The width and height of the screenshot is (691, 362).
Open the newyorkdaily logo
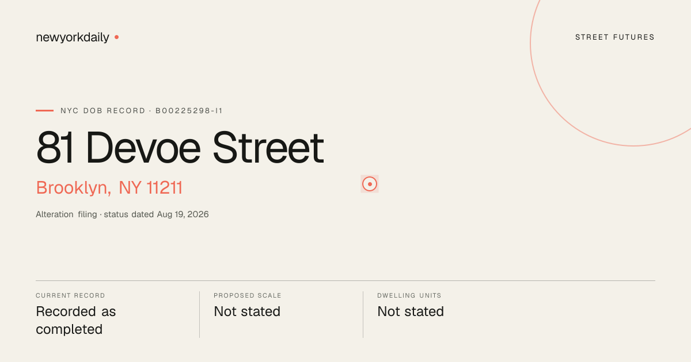[73, 37]
